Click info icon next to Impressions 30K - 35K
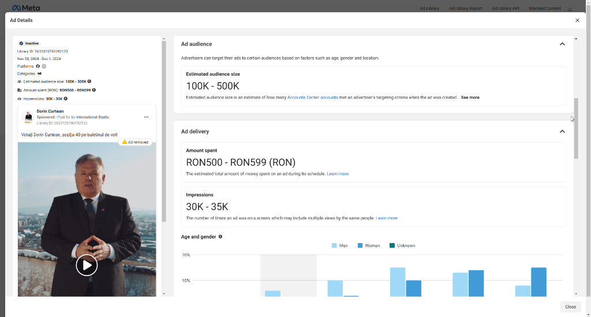Screen dimensions: 591x317 tap(66, 99)
